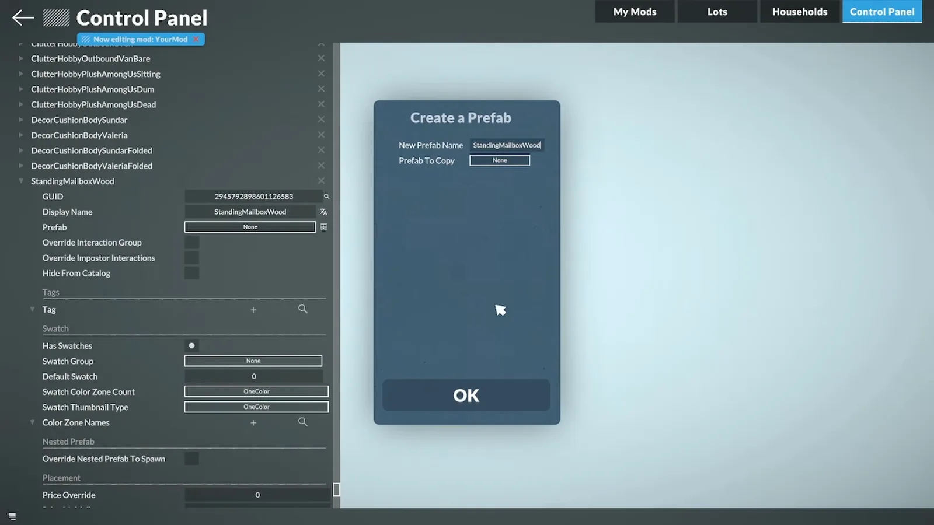Expand DecorCushionBodySundar tree item

(21, 120)
